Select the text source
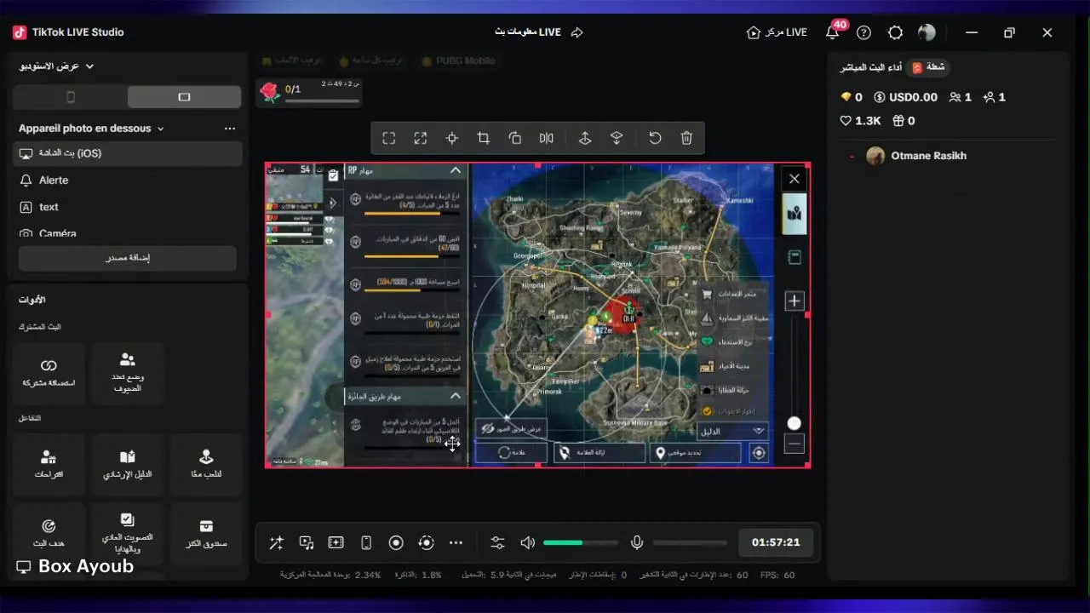Screen dimensions: 1090x613 pos(128,207)
